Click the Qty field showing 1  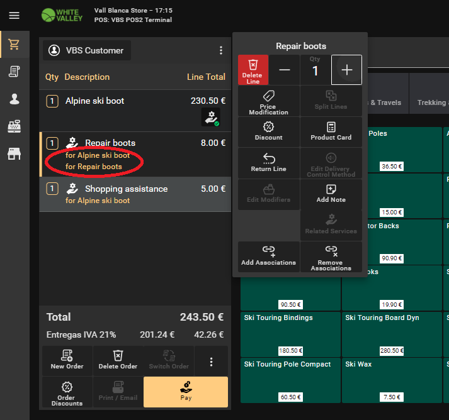pos(315,70)
